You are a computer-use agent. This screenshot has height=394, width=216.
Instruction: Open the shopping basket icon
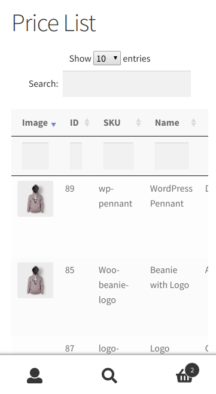pos(184,377)
